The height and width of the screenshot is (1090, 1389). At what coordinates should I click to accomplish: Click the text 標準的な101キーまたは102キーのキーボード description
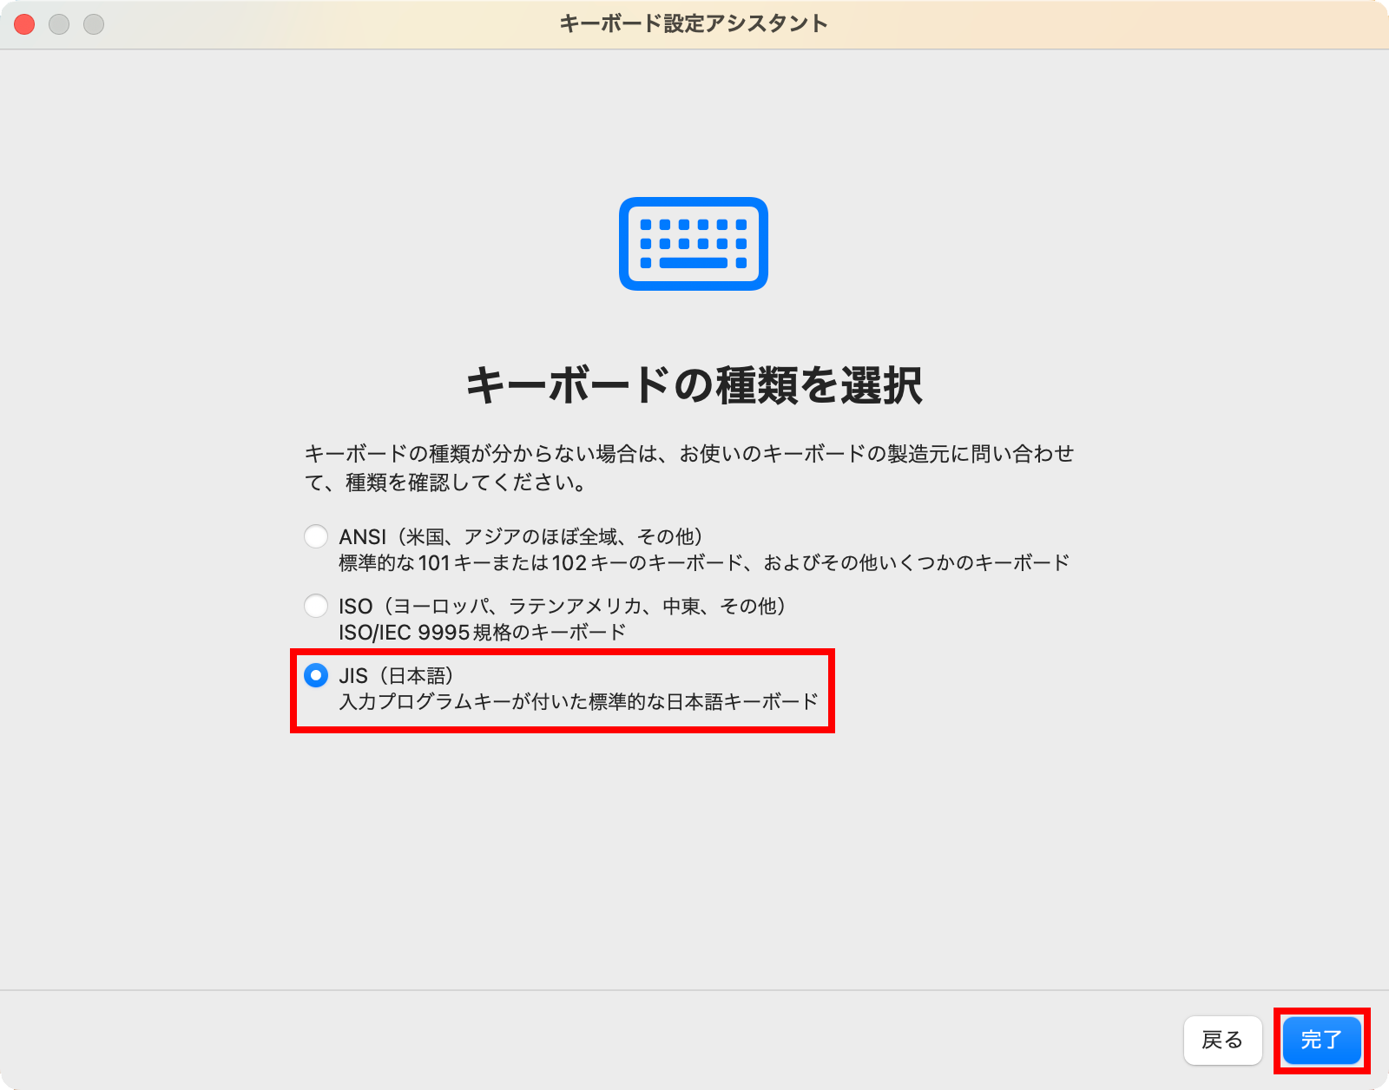point(704,563)
